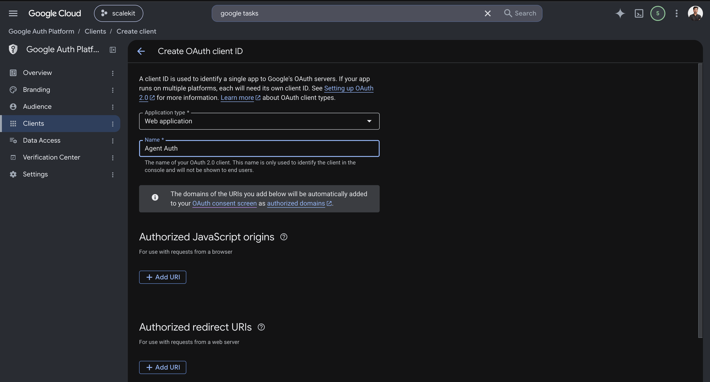The width and height of the screenshot is (710, 382).
Task: Open the Verification Center page
Action: 52,157
